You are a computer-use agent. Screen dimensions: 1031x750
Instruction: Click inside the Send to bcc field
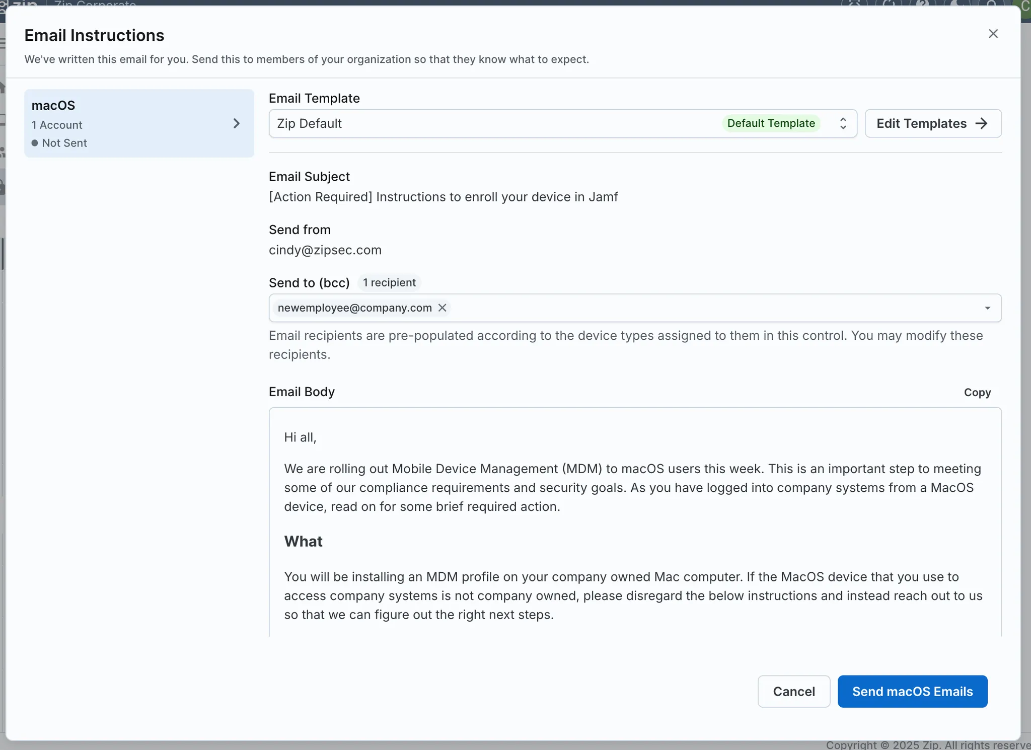coord(705,308)
